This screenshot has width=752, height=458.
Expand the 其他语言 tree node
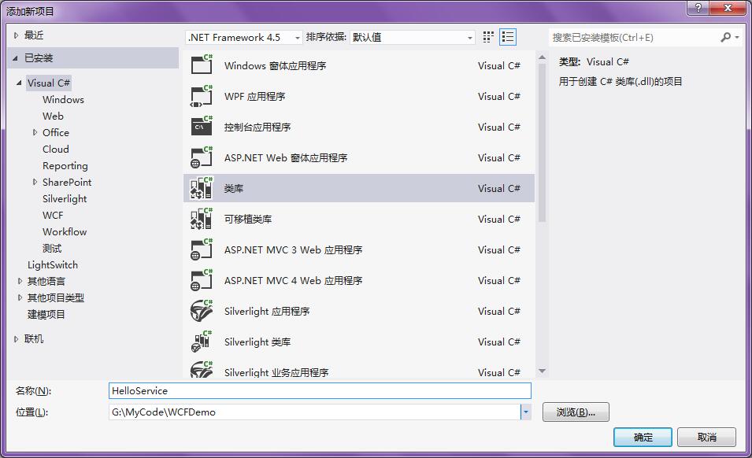(x=20, y=281)
